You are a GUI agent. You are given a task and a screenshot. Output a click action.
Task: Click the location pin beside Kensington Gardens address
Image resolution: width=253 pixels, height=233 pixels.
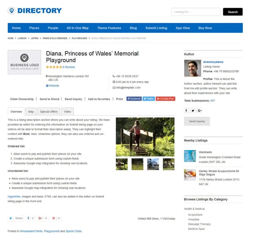(47, 76)
